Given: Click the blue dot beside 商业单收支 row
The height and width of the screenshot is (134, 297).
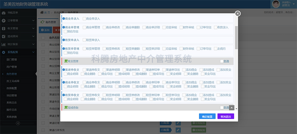Looking at the screenshot, I should pyautogui.click(x=63, y=82).
